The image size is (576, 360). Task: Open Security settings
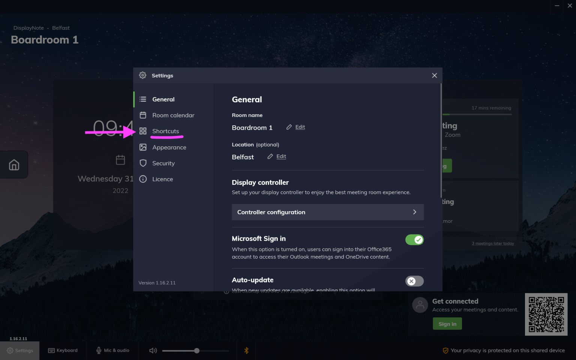click(x=163, y=163)
